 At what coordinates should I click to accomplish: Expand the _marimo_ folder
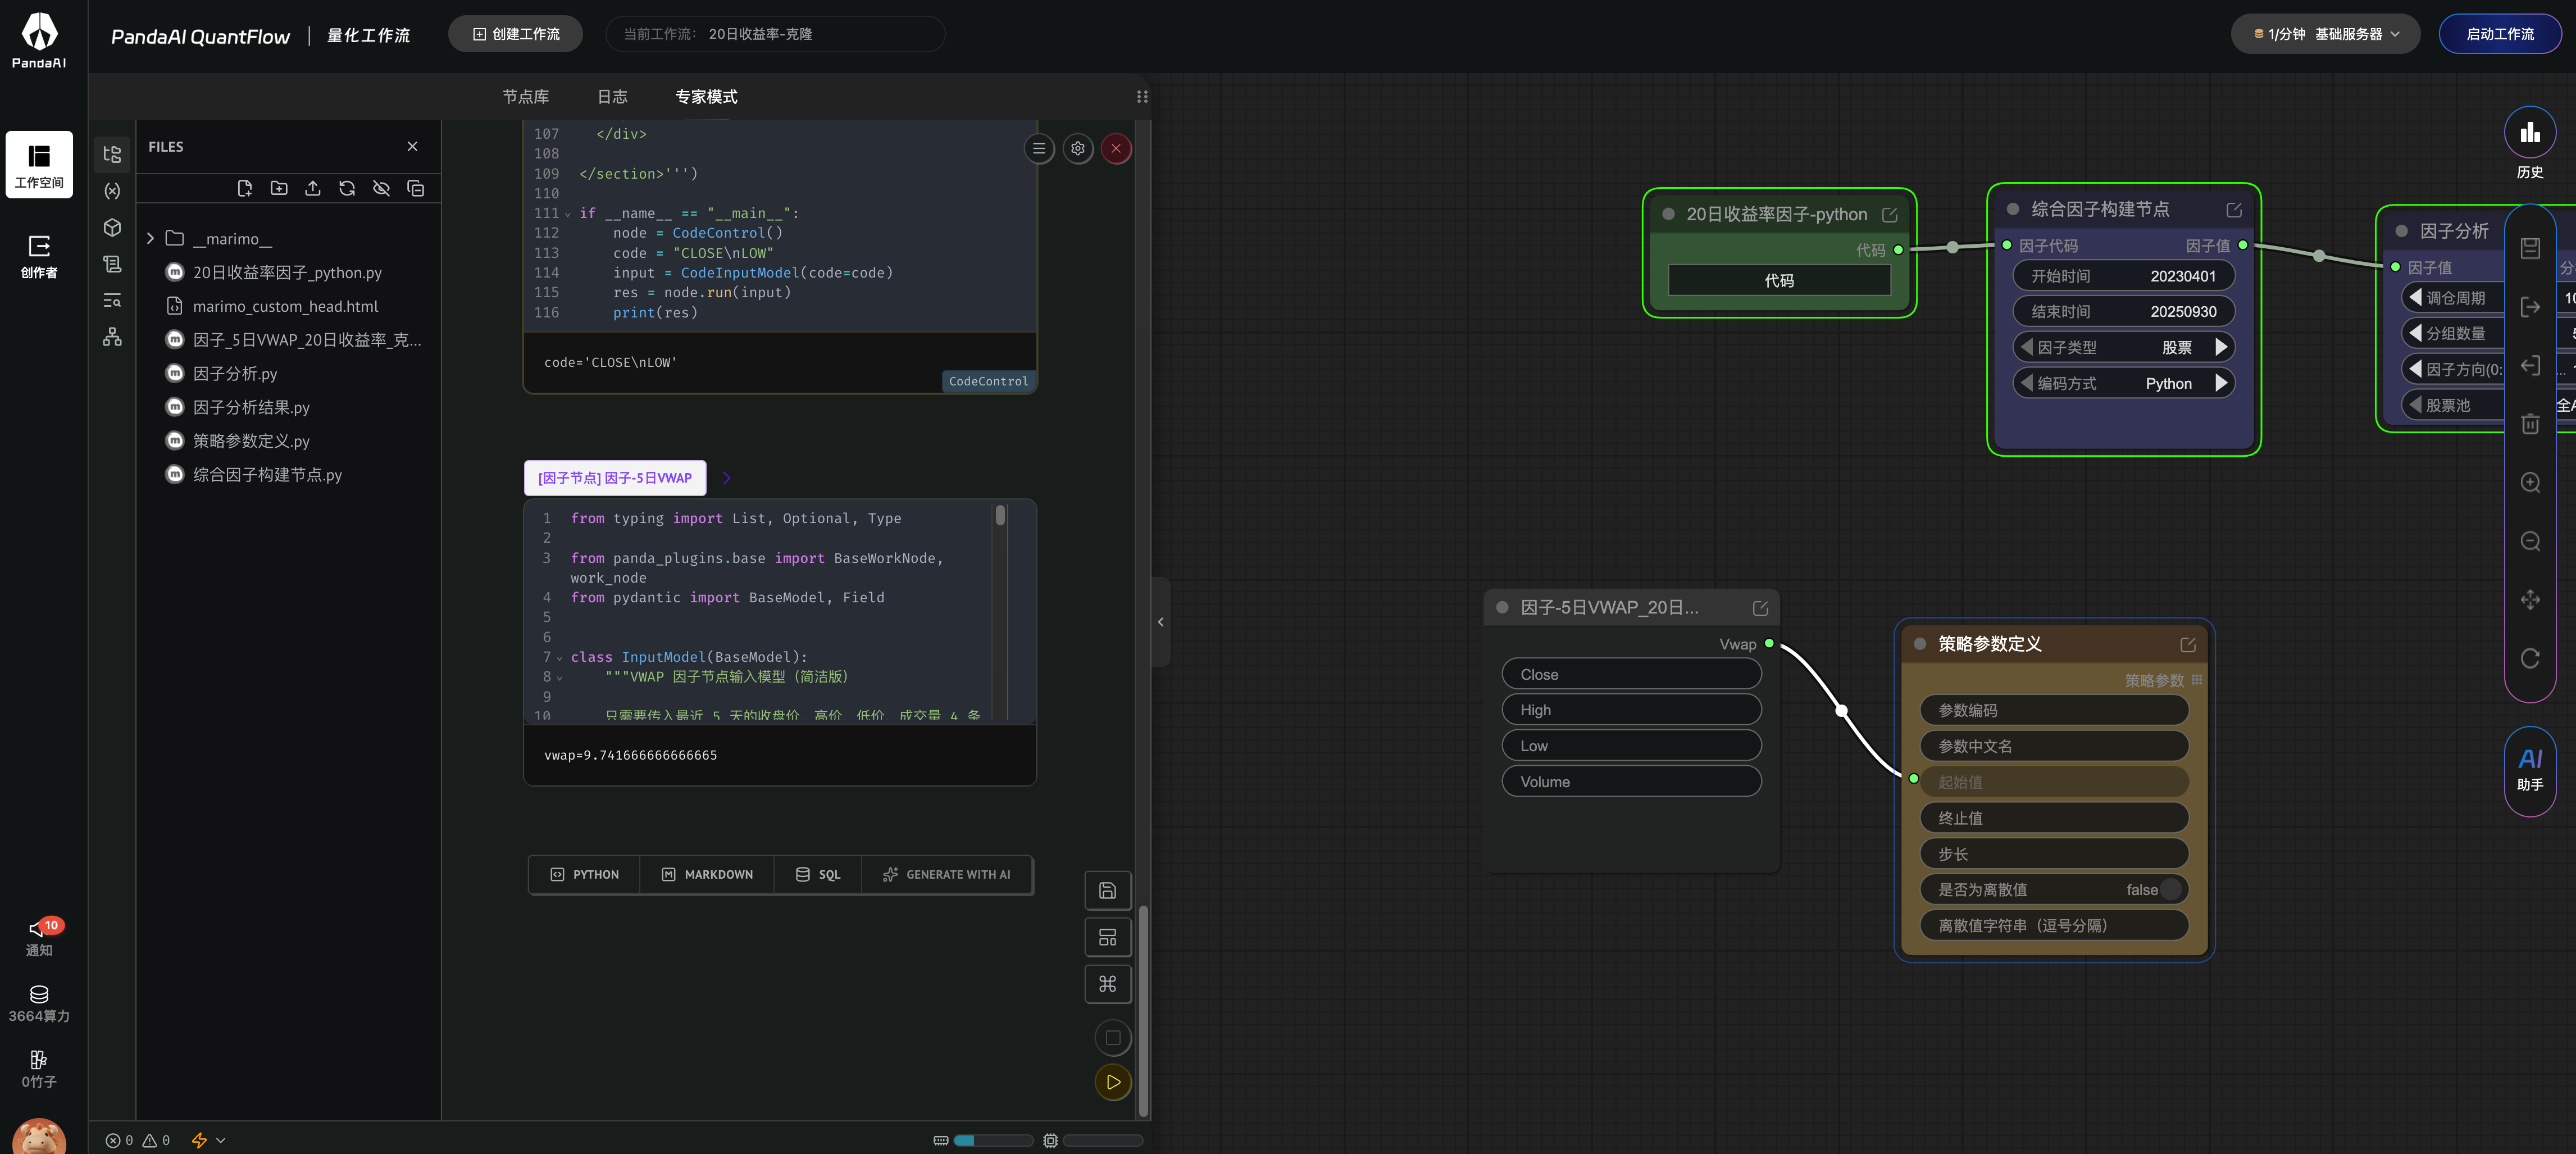tap(150, 239)
